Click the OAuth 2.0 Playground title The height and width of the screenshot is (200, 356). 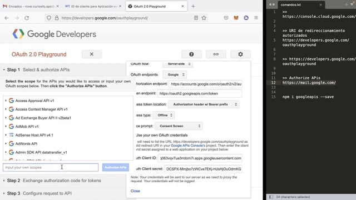click(x=39, y=54)
